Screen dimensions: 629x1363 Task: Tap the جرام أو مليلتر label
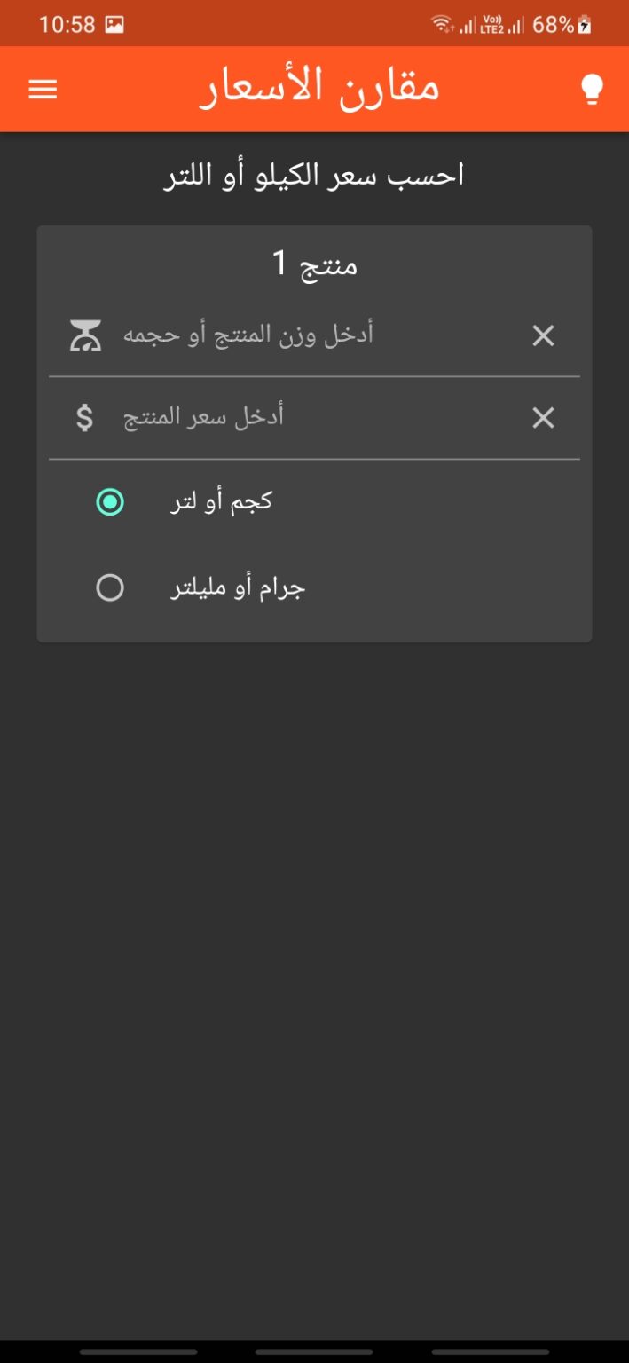(x=238, y=588)
